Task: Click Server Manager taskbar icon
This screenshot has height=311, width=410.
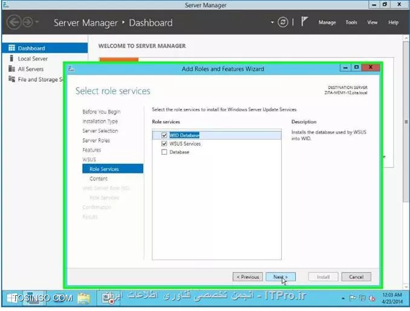Action: [x=33, y=298]
